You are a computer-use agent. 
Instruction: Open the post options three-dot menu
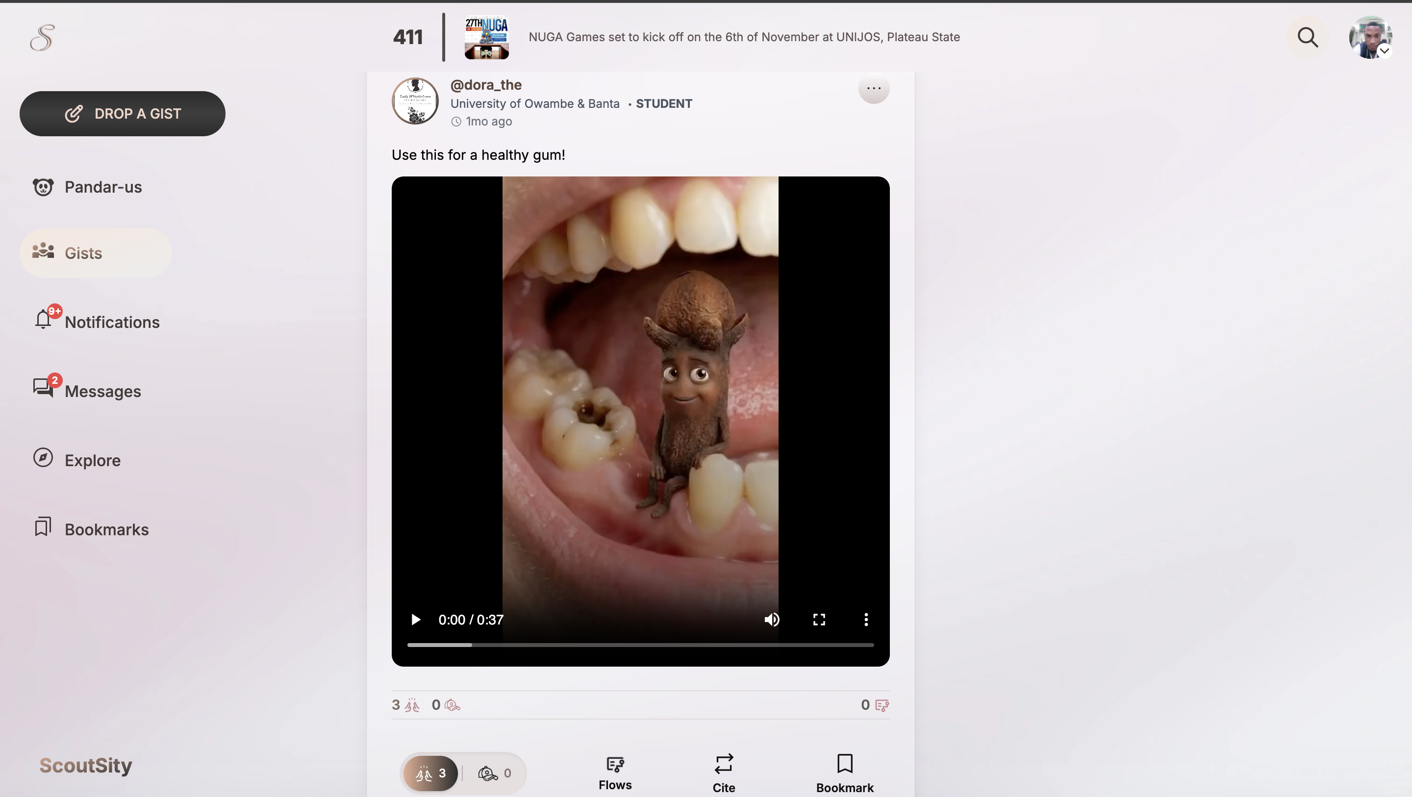(874, 88)
